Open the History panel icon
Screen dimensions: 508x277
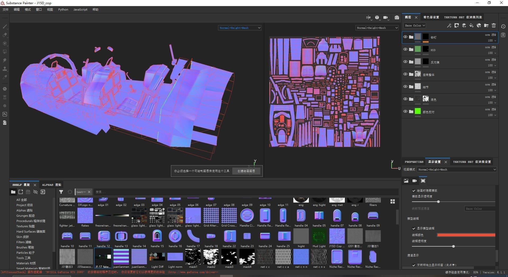[x=503, y=26]
